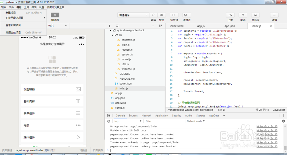Click the console command input line
287x155 pixels.
[196, 150]
